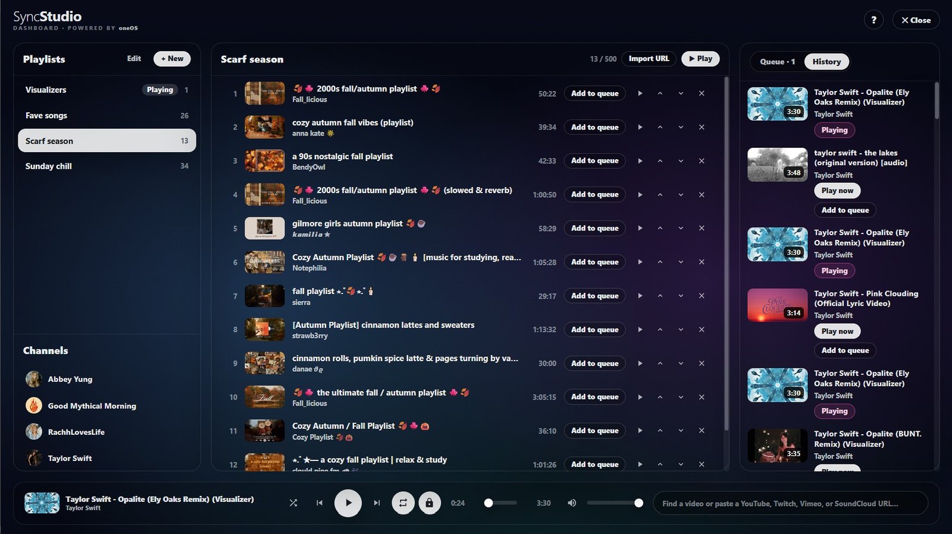The image size is (952, 534).
Task: Click 'gilmore girls autumn playlist' thumbnail
Action: pyautogui.click(x=265, y=228)
